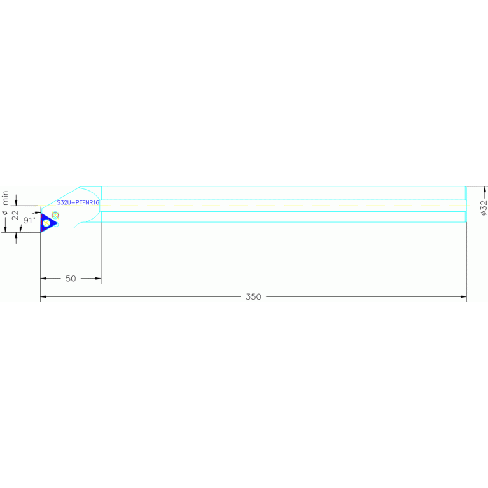Select the 91° angle dimension
488x488 pixels.
[x=29, y=220]
